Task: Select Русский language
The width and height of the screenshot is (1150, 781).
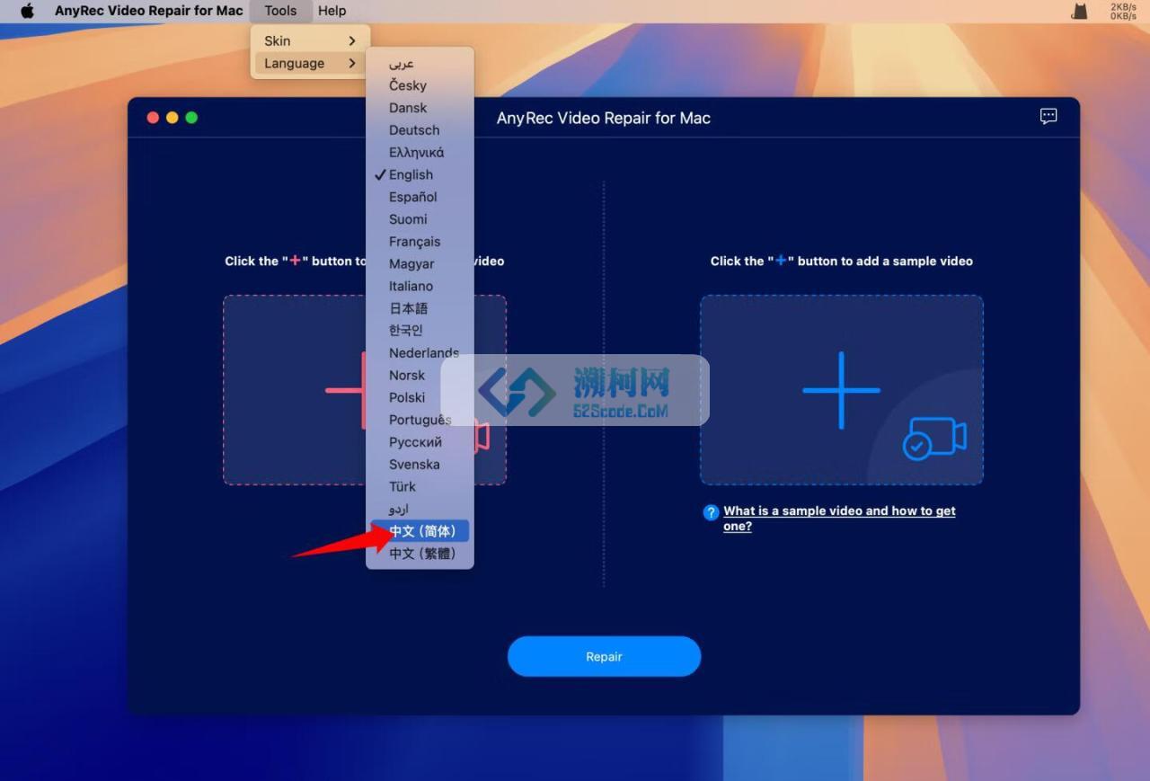Action: tap(420, 442)
